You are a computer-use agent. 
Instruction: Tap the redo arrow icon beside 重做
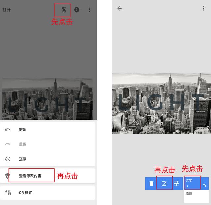(x=8, y=144)
